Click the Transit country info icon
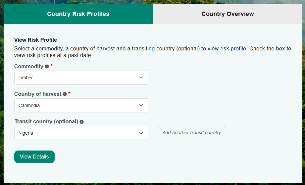This screenshot has height=185, width=305. 81,122
